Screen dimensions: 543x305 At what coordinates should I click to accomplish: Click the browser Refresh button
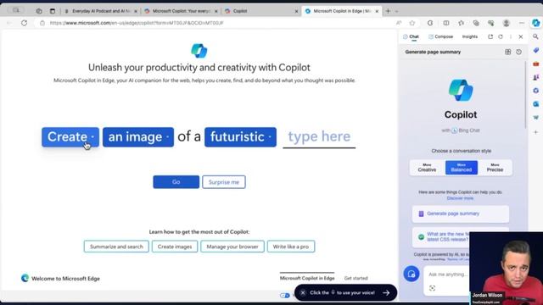pyautogui.click(x=24, y=23)
